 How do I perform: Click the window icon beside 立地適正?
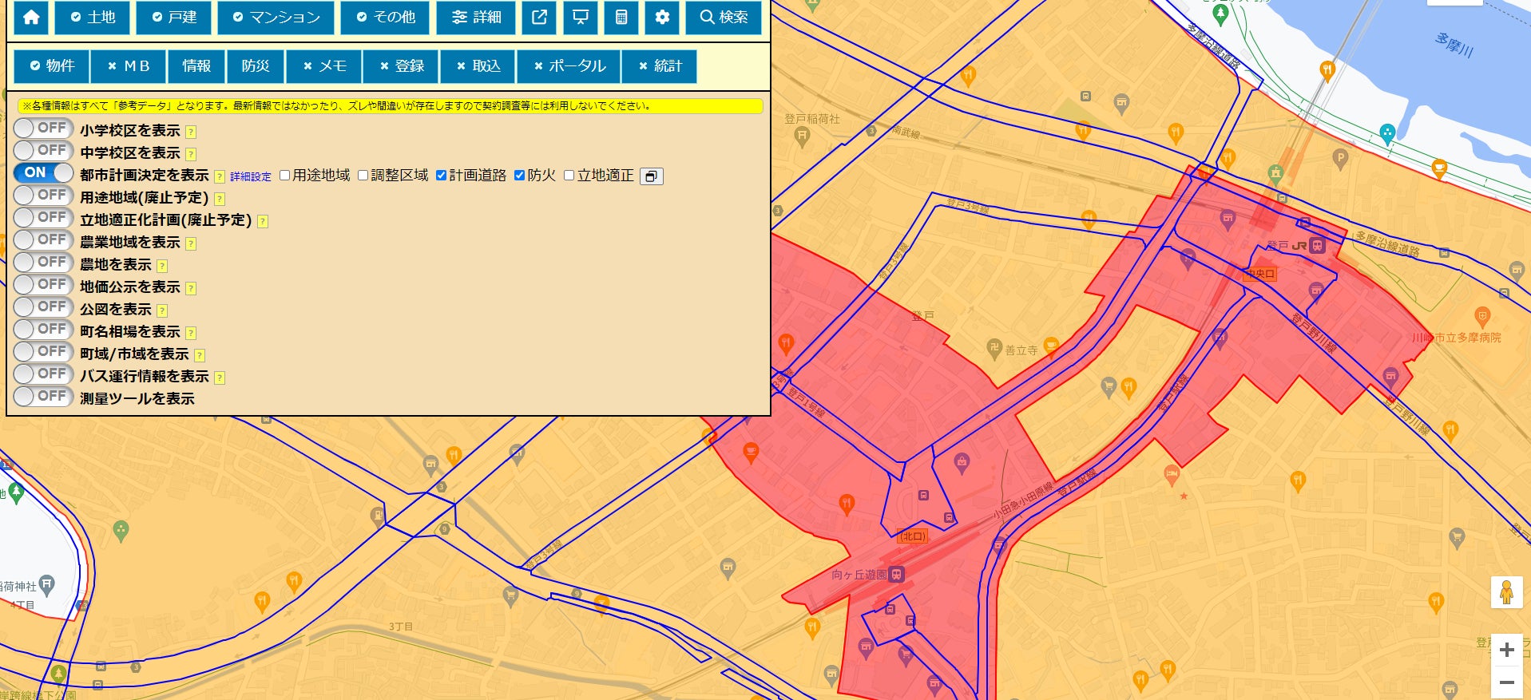(x=652, y=176)
